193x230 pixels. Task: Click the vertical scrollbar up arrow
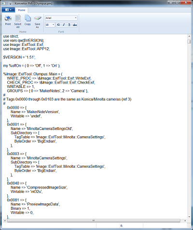(x=189, y=36)
